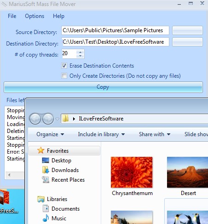Image resolution: width=208 pixels, height=224 pixels.
Task: Click the Desktop icon under Favorites
Action: tap(46, 161)
